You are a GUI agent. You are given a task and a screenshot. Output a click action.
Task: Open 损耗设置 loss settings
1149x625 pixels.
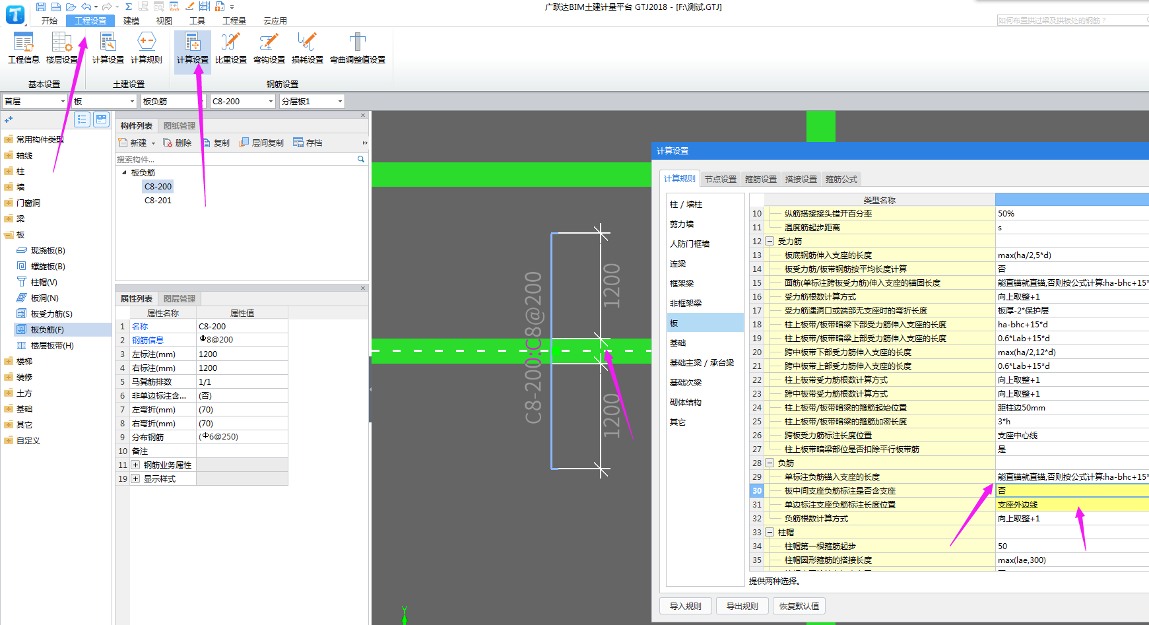coord(308,48)
